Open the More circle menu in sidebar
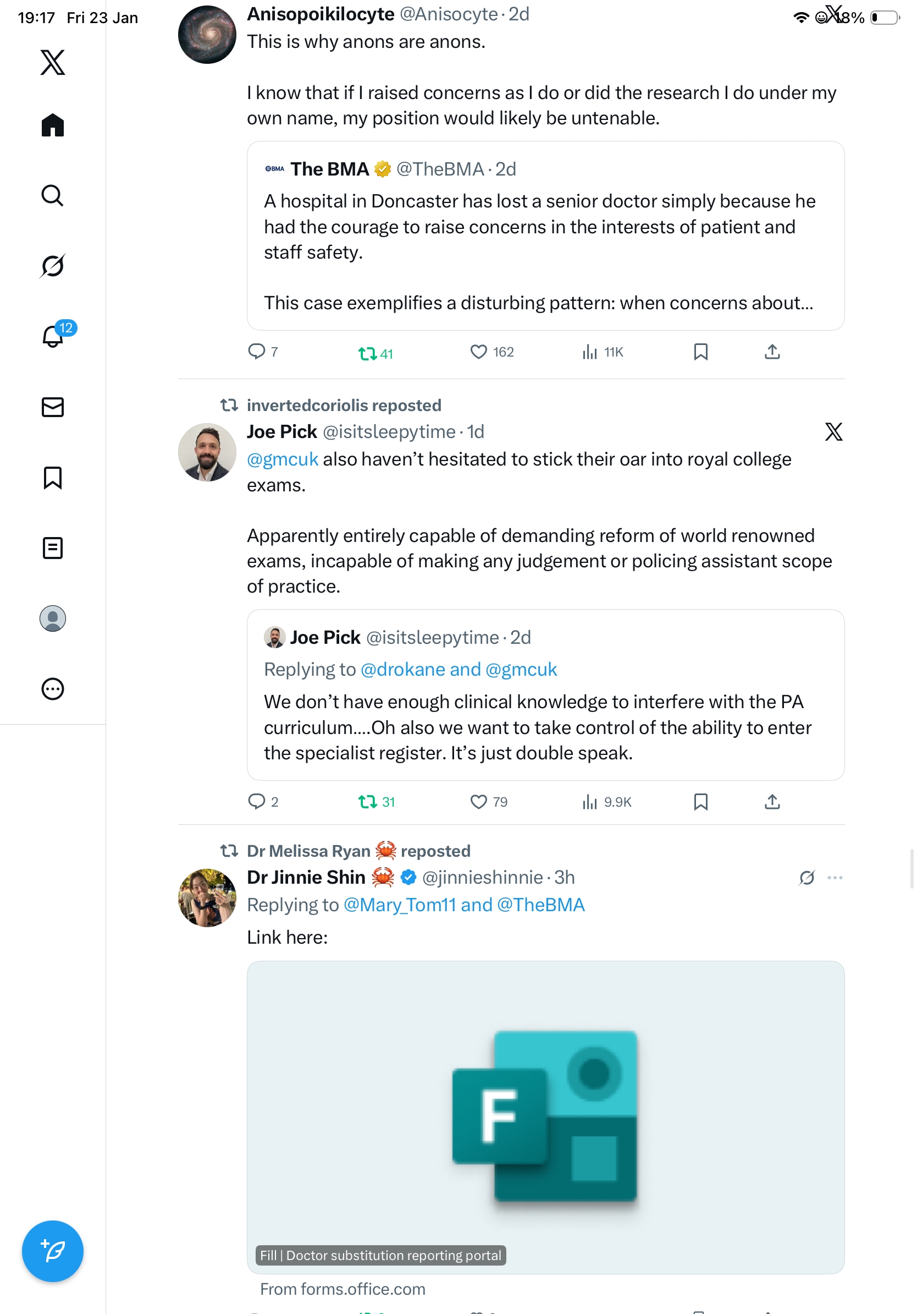 coord(53,688)
